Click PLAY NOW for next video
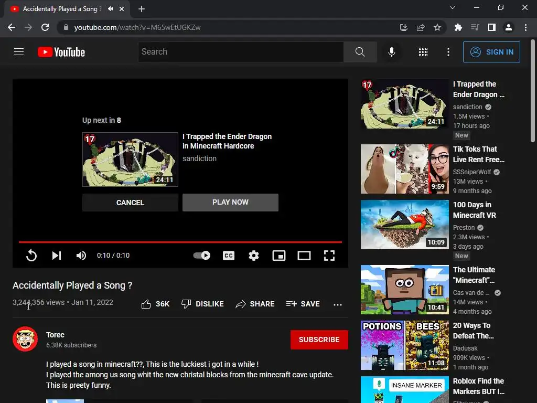Image resolution: width=537 pixels, height=403 pixels. [231, 202]
